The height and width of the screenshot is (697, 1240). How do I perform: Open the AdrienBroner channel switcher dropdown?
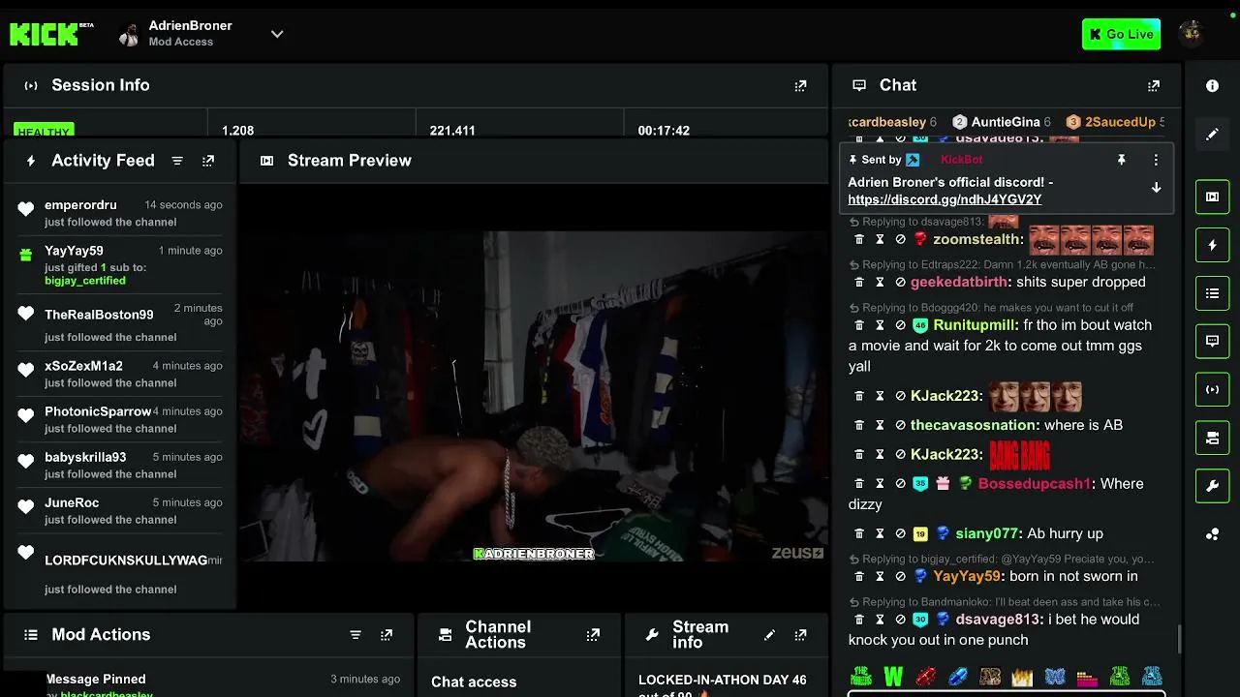(277, 34)
